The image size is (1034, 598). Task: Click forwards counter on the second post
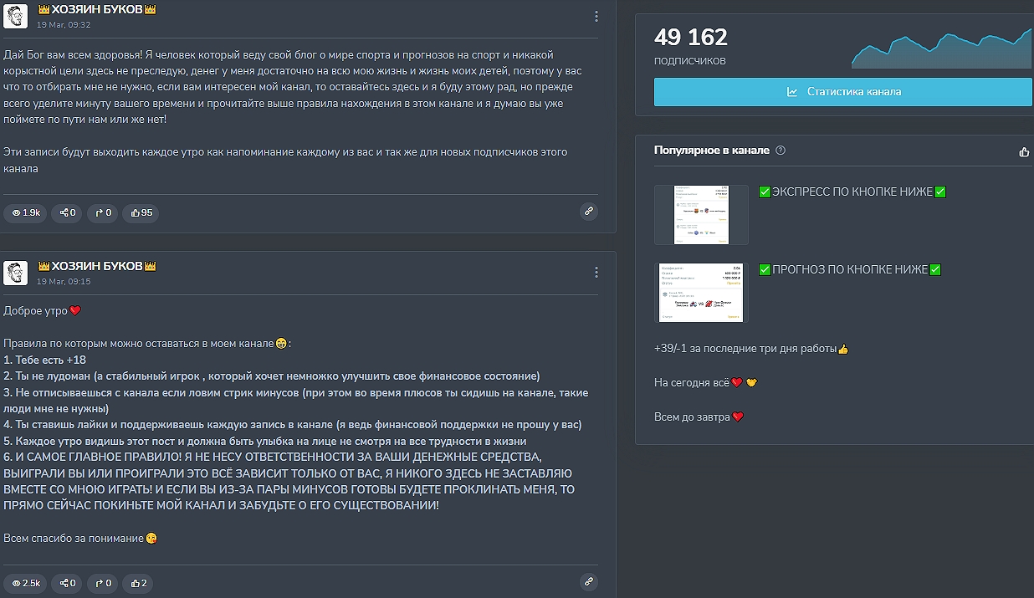pyautogui.click(x=103, y=583)
